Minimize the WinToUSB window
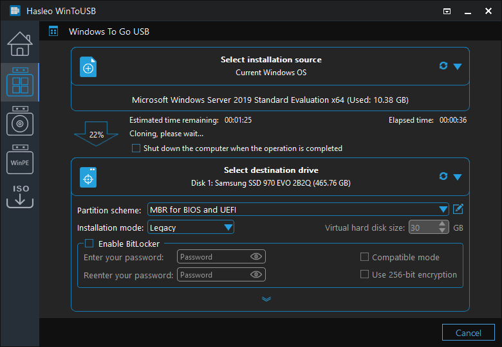Screen dimensions: 502x347 468,13
